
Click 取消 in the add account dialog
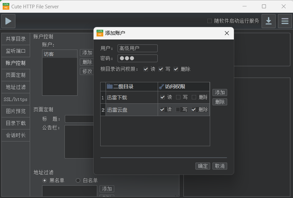tap(220, 166)
